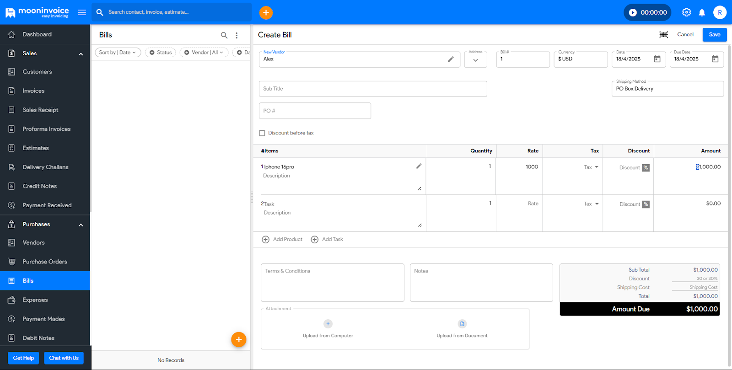
Task: Click Discount 30 or 30% input in totals
Action: tap(695, 279)
